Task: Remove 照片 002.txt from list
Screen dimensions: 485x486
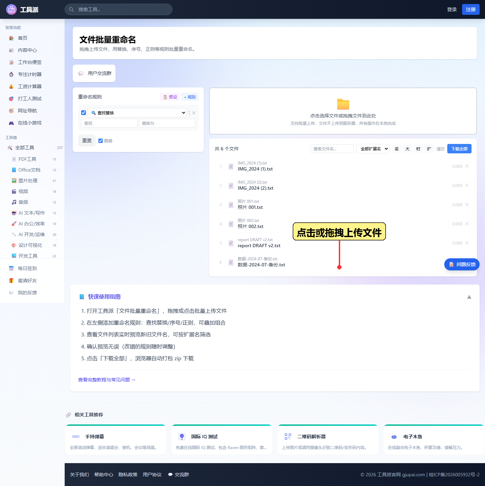Action: 467,224
